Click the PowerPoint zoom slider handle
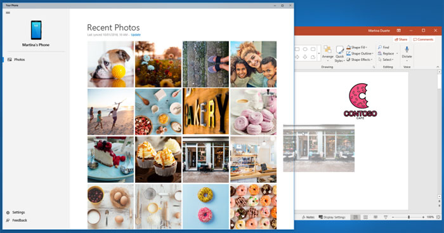Image resolution: width=444 pixels, height=233 pixels. coord(408,217)
